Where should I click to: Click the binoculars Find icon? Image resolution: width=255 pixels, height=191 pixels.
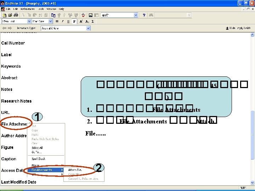(151, 15)
